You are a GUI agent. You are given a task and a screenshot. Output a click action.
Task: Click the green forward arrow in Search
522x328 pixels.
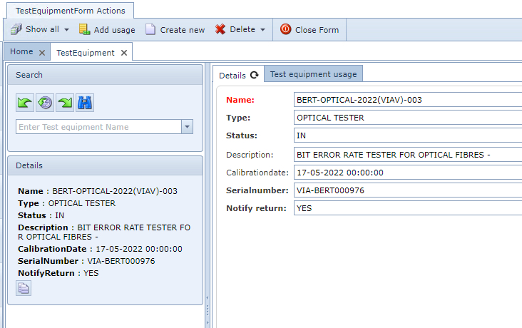(65, 103)
